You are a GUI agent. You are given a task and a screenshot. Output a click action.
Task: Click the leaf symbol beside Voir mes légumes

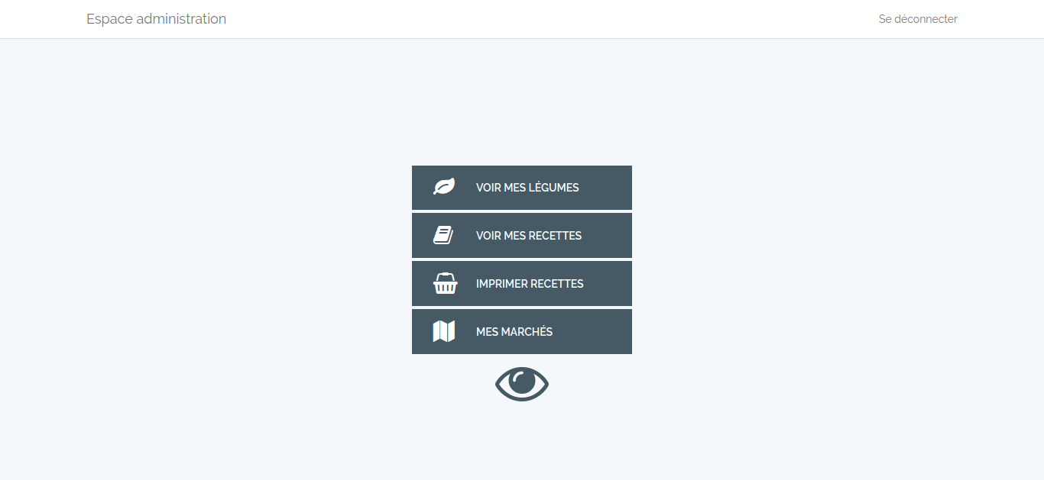click(444, 187)
